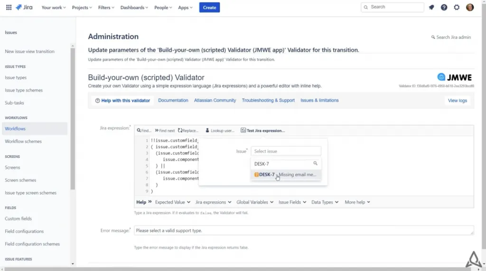Expand Data Types help dropdown
The image size is (486, 271).
coord(325,202)
